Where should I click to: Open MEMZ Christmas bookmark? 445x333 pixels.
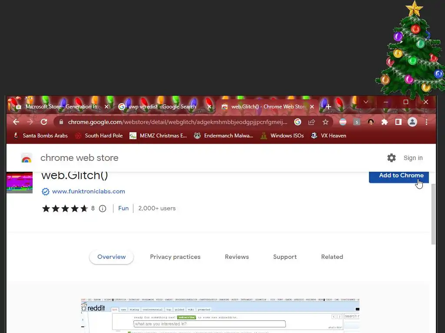click(x=158, y=136)
